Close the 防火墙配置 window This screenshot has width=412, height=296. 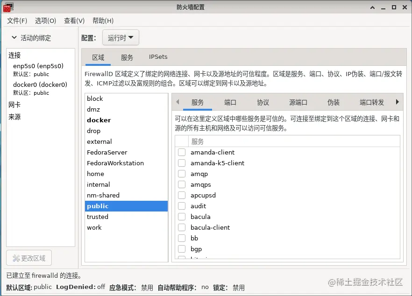[x=405, y=7]
